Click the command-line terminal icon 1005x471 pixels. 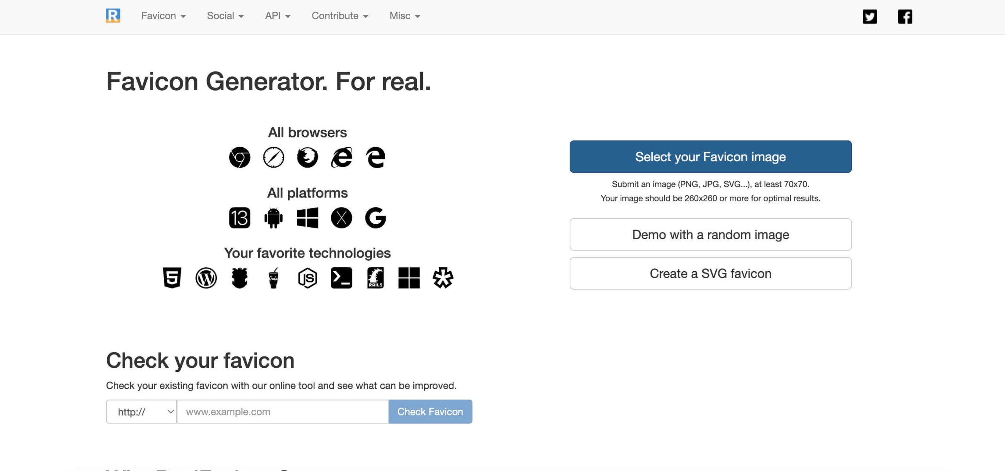tap(342, 278)
